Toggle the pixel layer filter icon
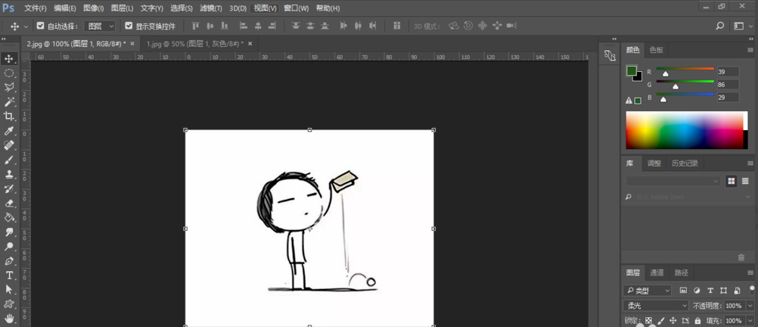 [x=683, y=291]
